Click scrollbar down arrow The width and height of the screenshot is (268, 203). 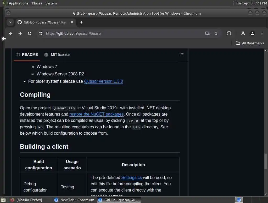click(x=265, y=194)
